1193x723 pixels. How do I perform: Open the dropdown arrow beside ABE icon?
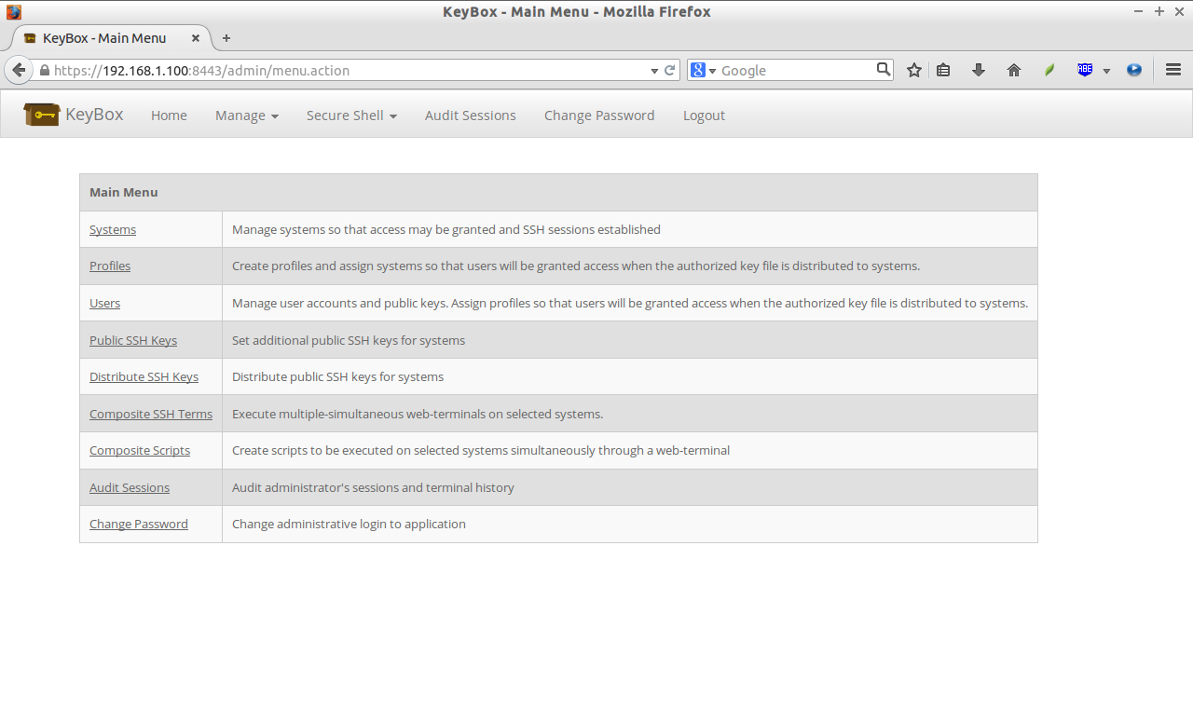[1106, 71]
